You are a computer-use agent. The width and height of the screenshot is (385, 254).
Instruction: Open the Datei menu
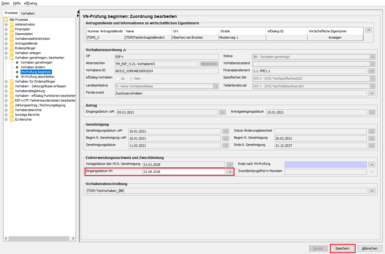click(x=6, y=3)
